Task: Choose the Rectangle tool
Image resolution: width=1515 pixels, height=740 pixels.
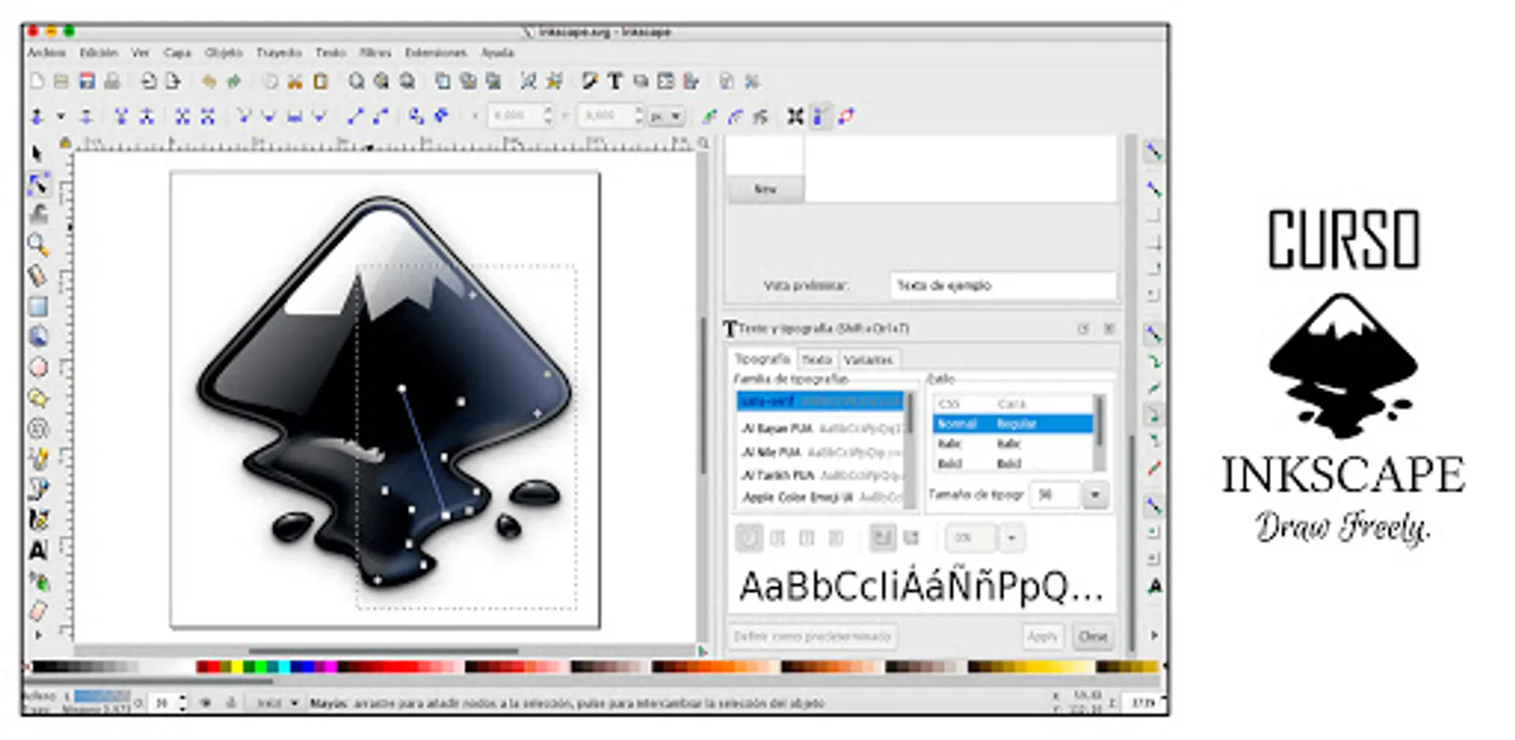Action: click(x=38, y=307)
